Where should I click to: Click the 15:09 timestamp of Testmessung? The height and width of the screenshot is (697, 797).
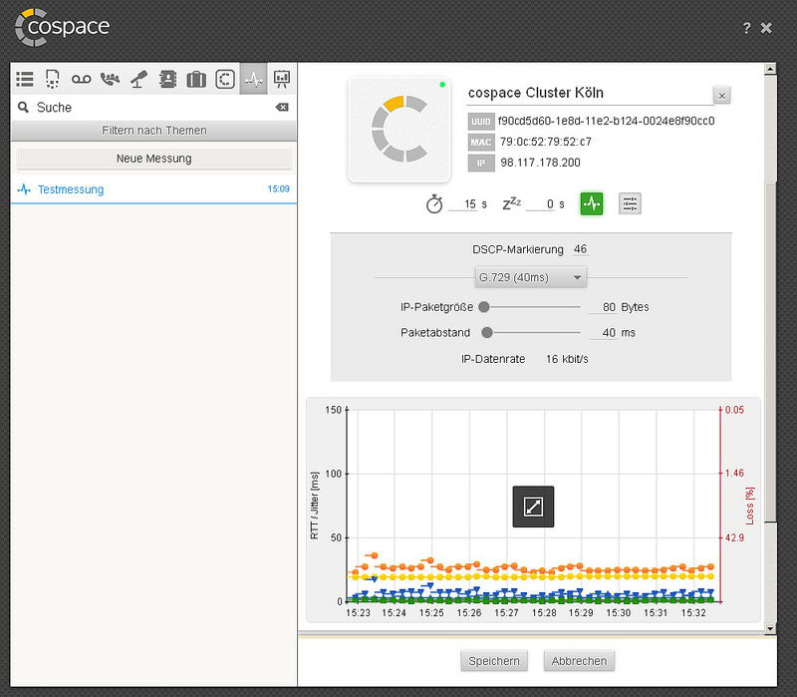coord(279,188)
